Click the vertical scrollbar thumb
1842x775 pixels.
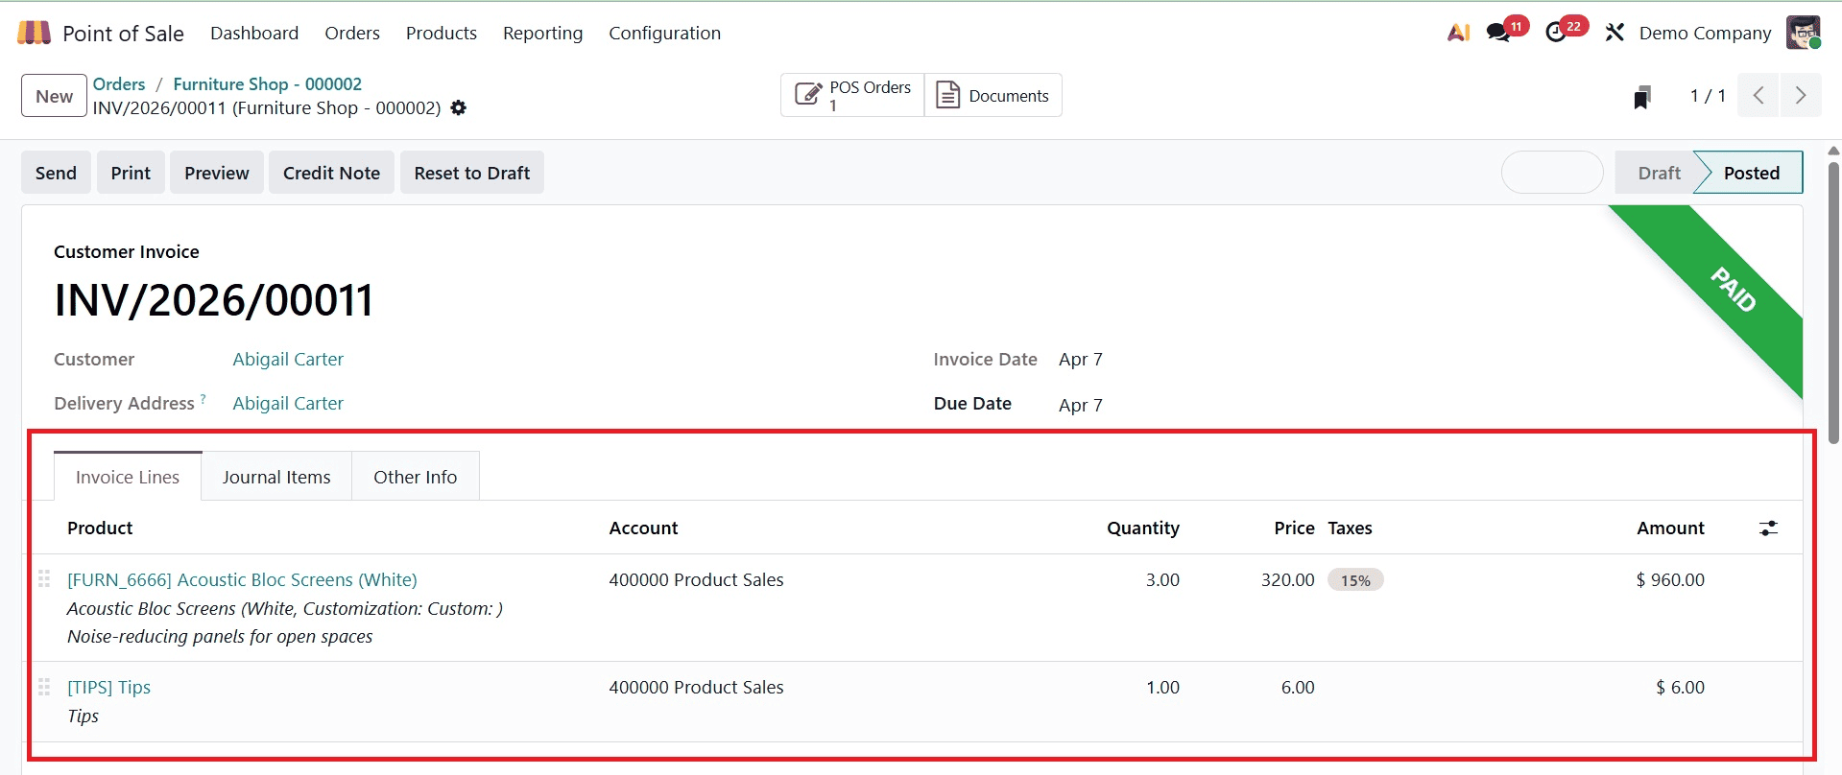click(1833, 302)
